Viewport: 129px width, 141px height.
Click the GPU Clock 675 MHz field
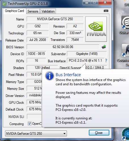coord(34,102)
